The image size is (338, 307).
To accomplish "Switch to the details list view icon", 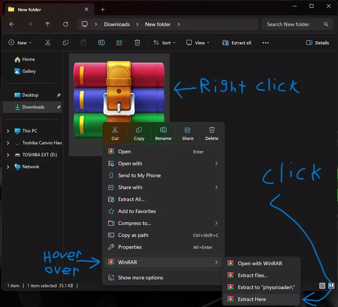I will tap(322, 286).
